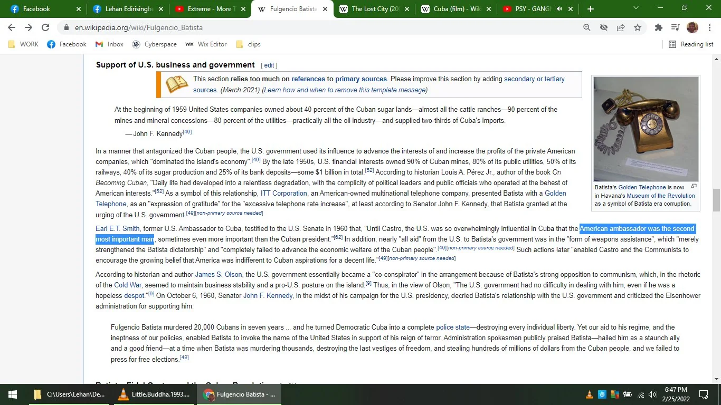The width and height of the screenshot is (721, 405).
Task: Follow the 'despot' link
Action: 134,296
